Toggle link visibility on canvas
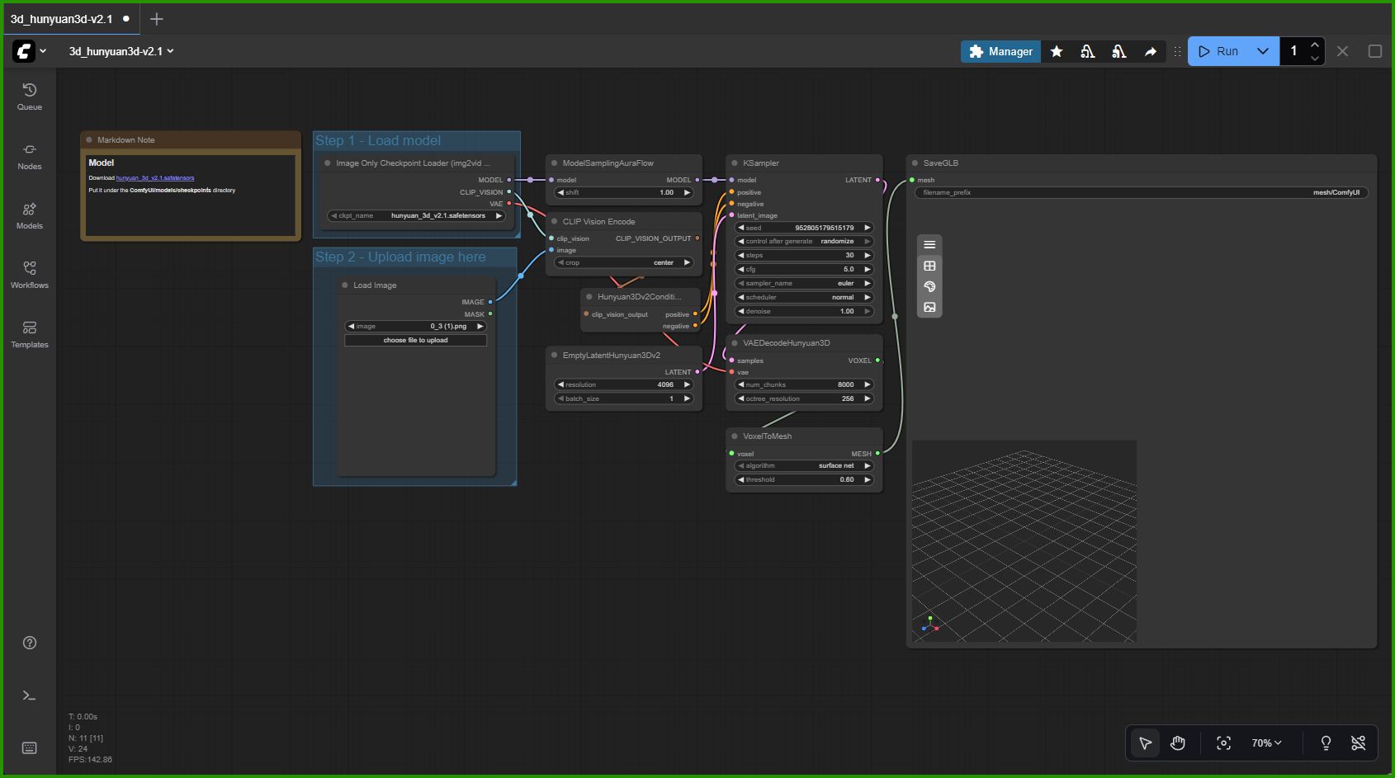Image resolution: width=1395 pixels, height=778 pixels. [1358, 743]
